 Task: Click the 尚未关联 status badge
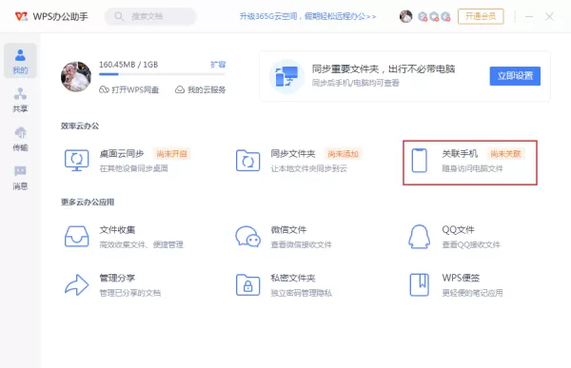(x=506, y=154)
